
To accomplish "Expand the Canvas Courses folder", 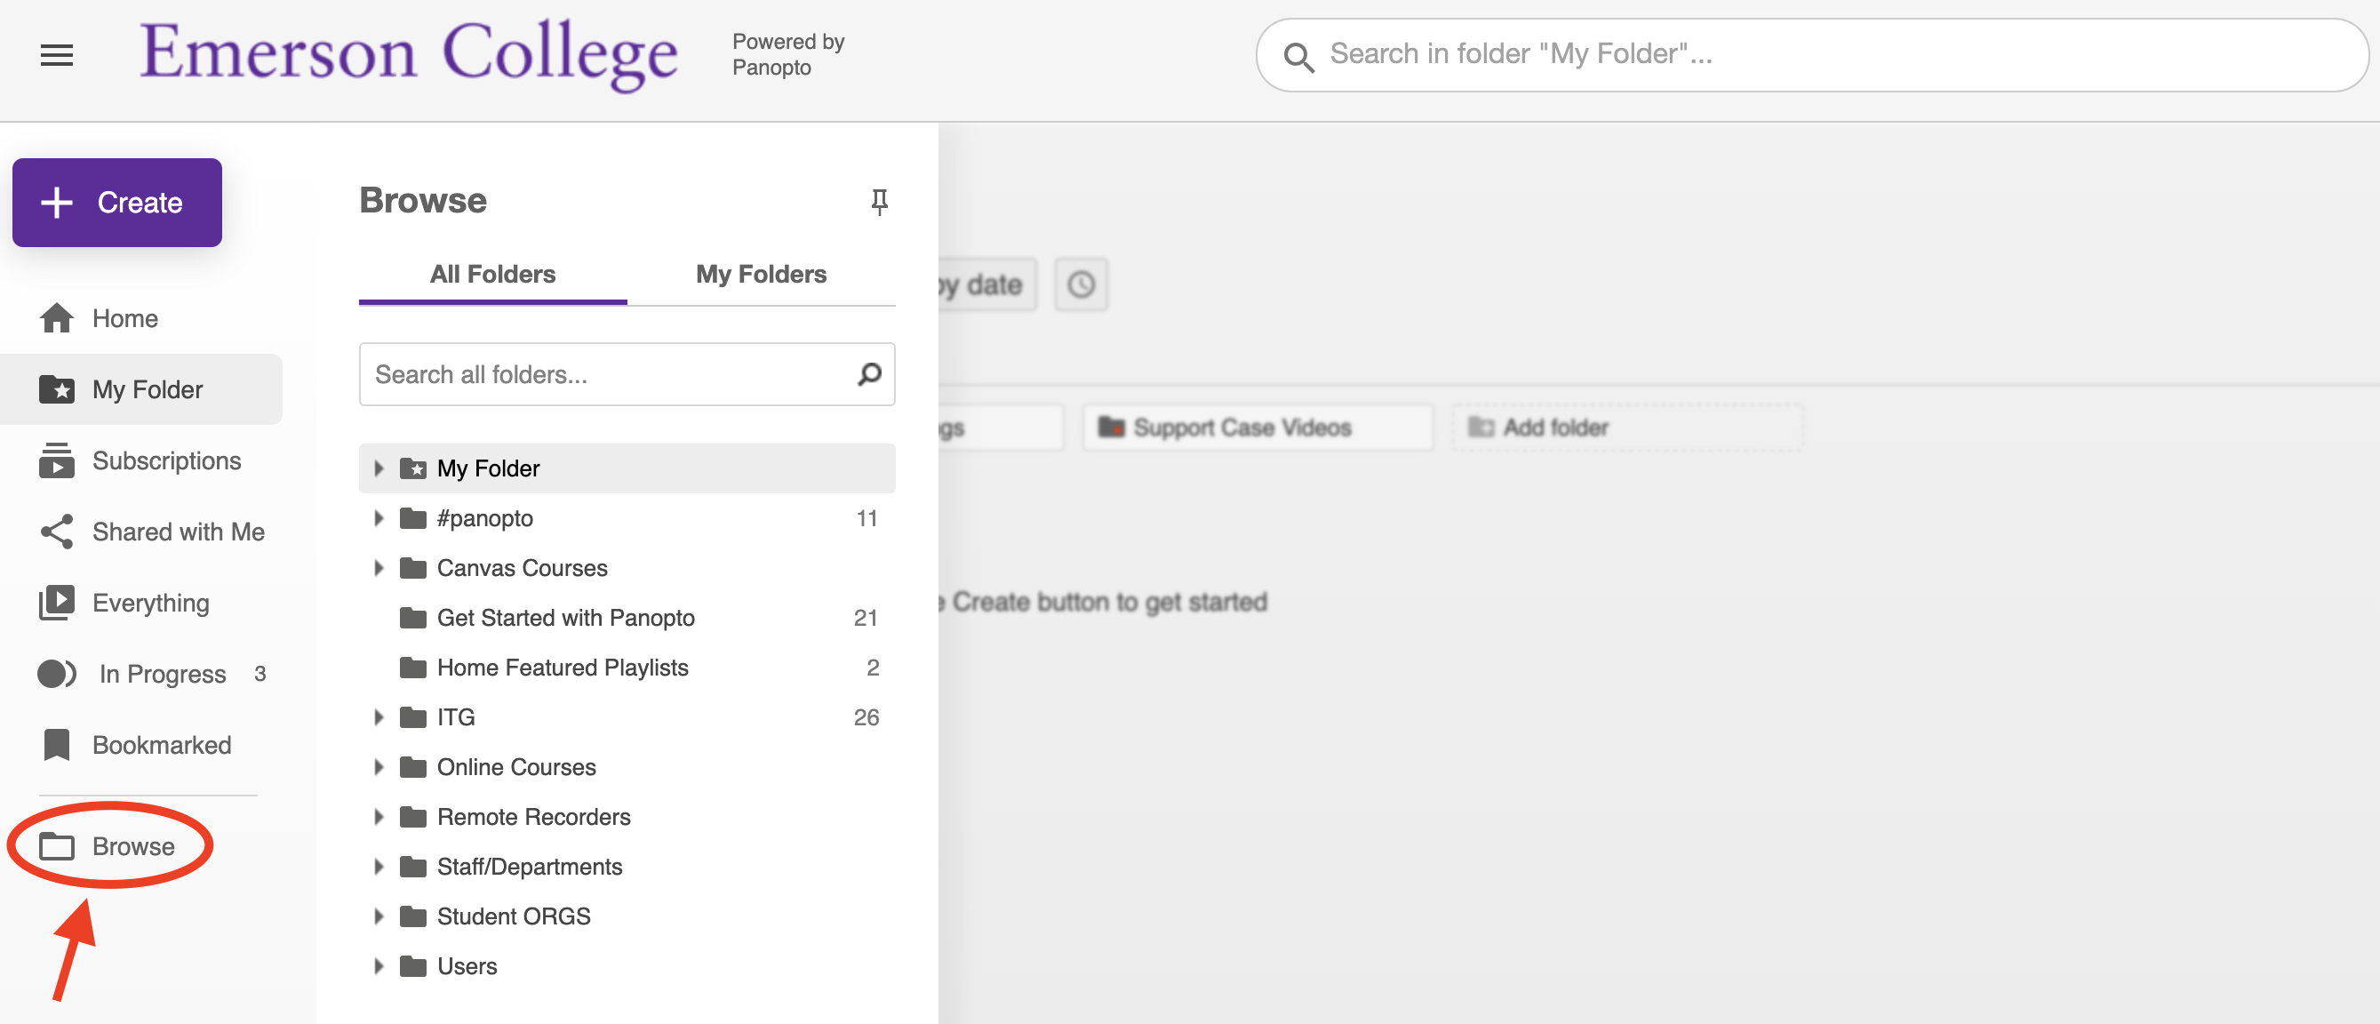I will [x=378, y=568].
